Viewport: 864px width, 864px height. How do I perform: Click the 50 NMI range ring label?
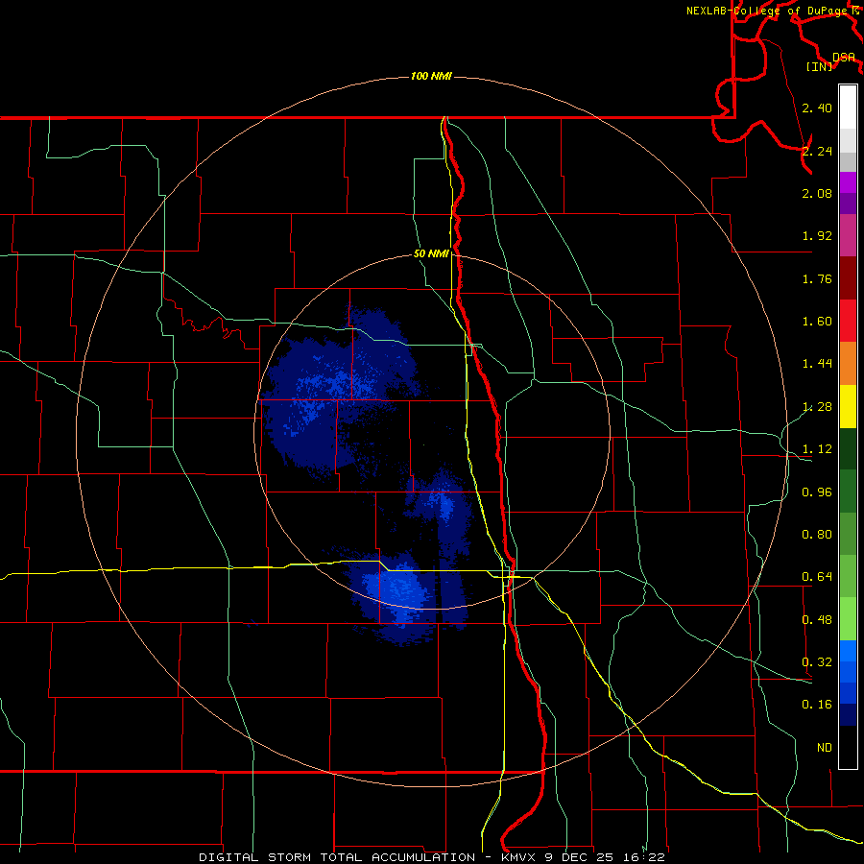[x=431, y=253]
